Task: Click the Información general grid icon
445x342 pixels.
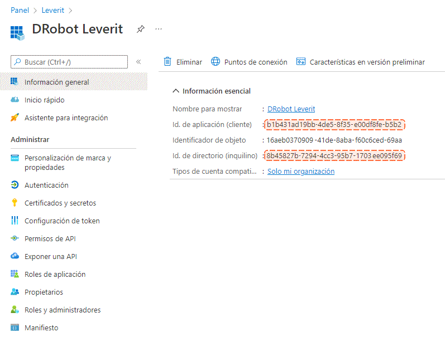Action: (14, 81)
